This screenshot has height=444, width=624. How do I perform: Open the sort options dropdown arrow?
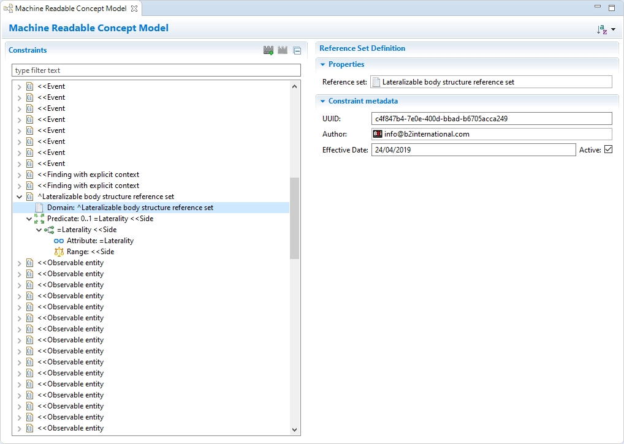[613, 29]
